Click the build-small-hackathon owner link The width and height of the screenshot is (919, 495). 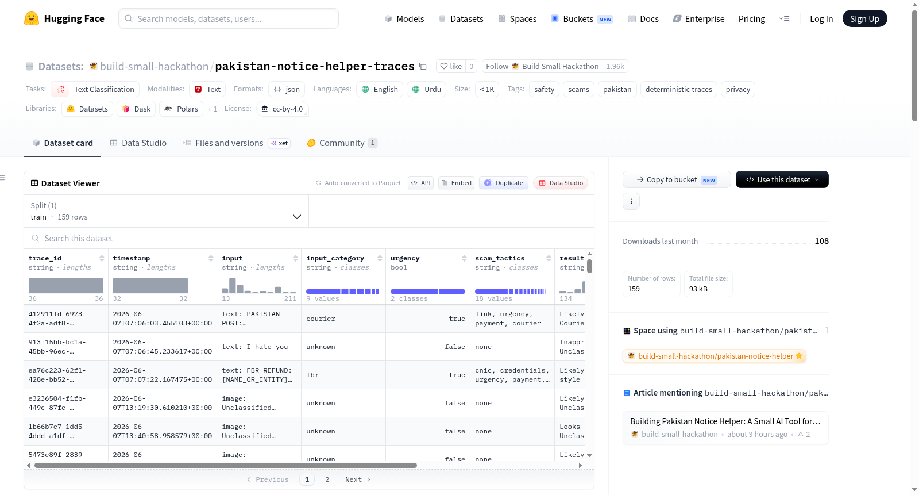[154, 66]
